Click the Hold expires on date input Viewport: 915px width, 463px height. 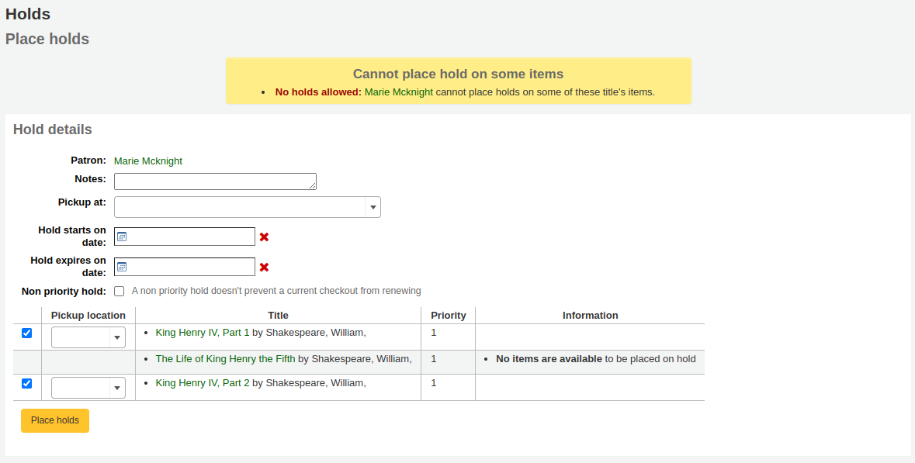coord(185,267)
